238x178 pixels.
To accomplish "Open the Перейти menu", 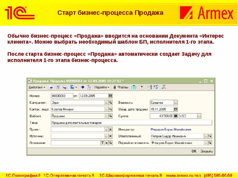I will (102, 88).
